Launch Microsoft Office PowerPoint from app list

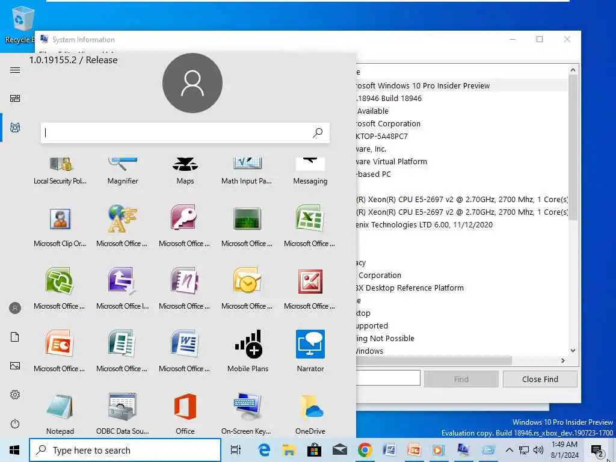coord(60,351)
